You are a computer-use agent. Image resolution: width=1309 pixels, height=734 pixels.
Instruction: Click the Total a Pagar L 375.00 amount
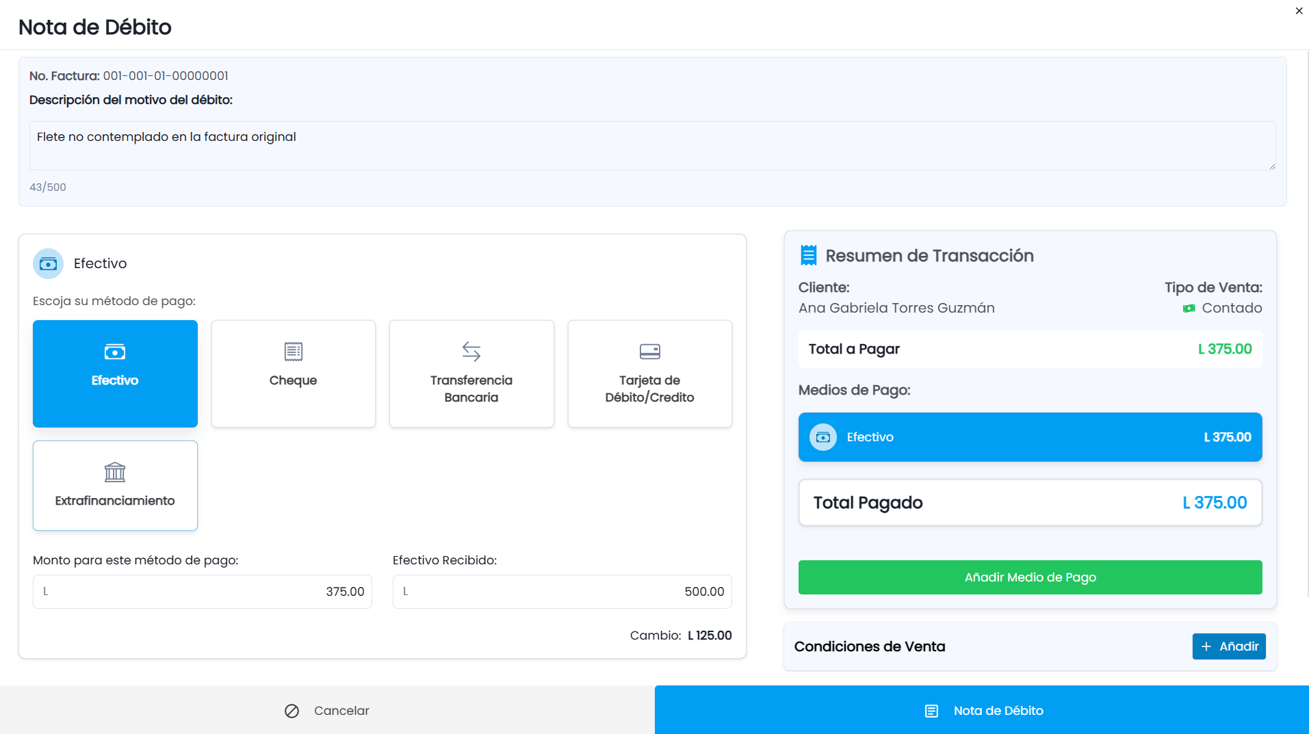(x=1225, y=349)
